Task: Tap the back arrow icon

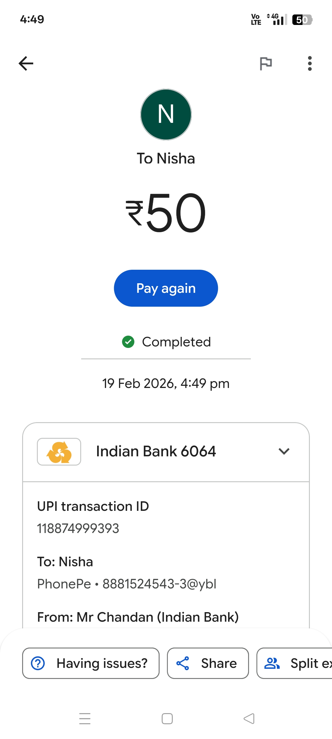Action: coord(26,63)
